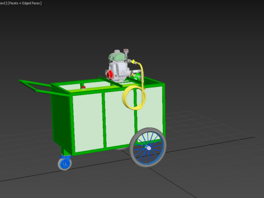Select the coiled yellow hose

[134, 98]
